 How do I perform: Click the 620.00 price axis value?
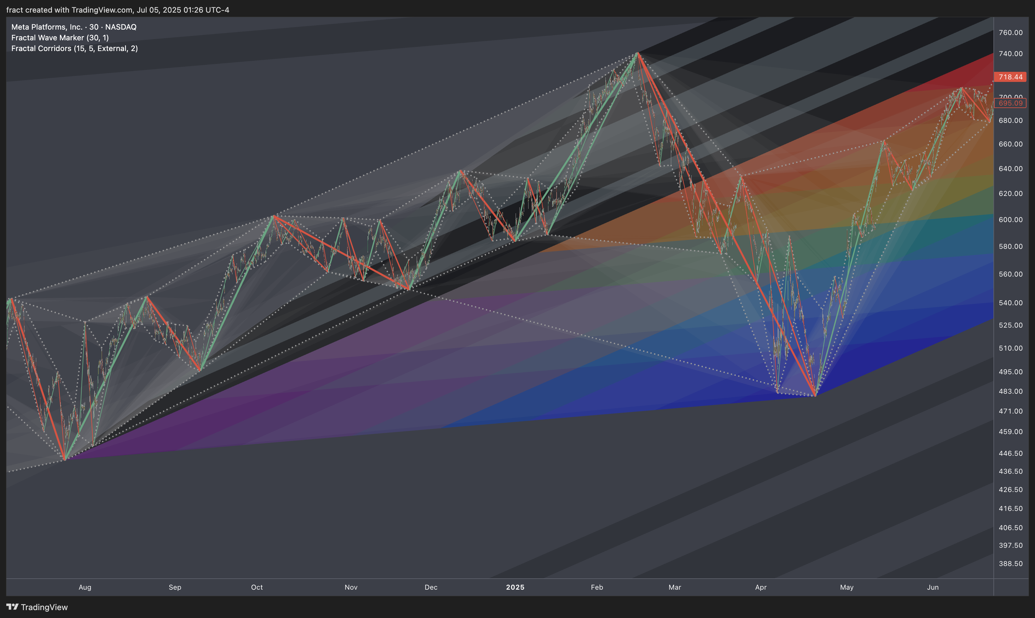pyautogui.click(x=1010, y=194)
